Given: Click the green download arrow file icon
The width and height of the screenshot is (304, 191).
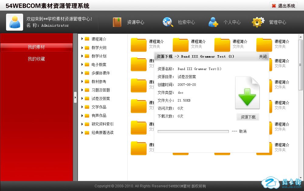Looking at the screenshot, I should [247, 93].
